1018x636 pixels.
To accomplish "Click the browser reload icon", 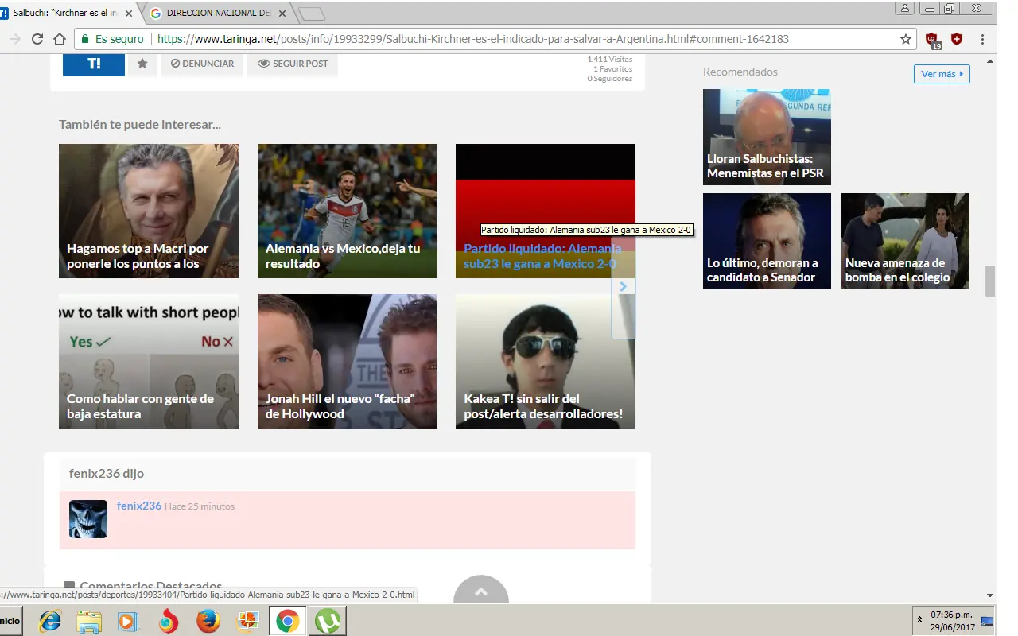I will click(37, 39).
